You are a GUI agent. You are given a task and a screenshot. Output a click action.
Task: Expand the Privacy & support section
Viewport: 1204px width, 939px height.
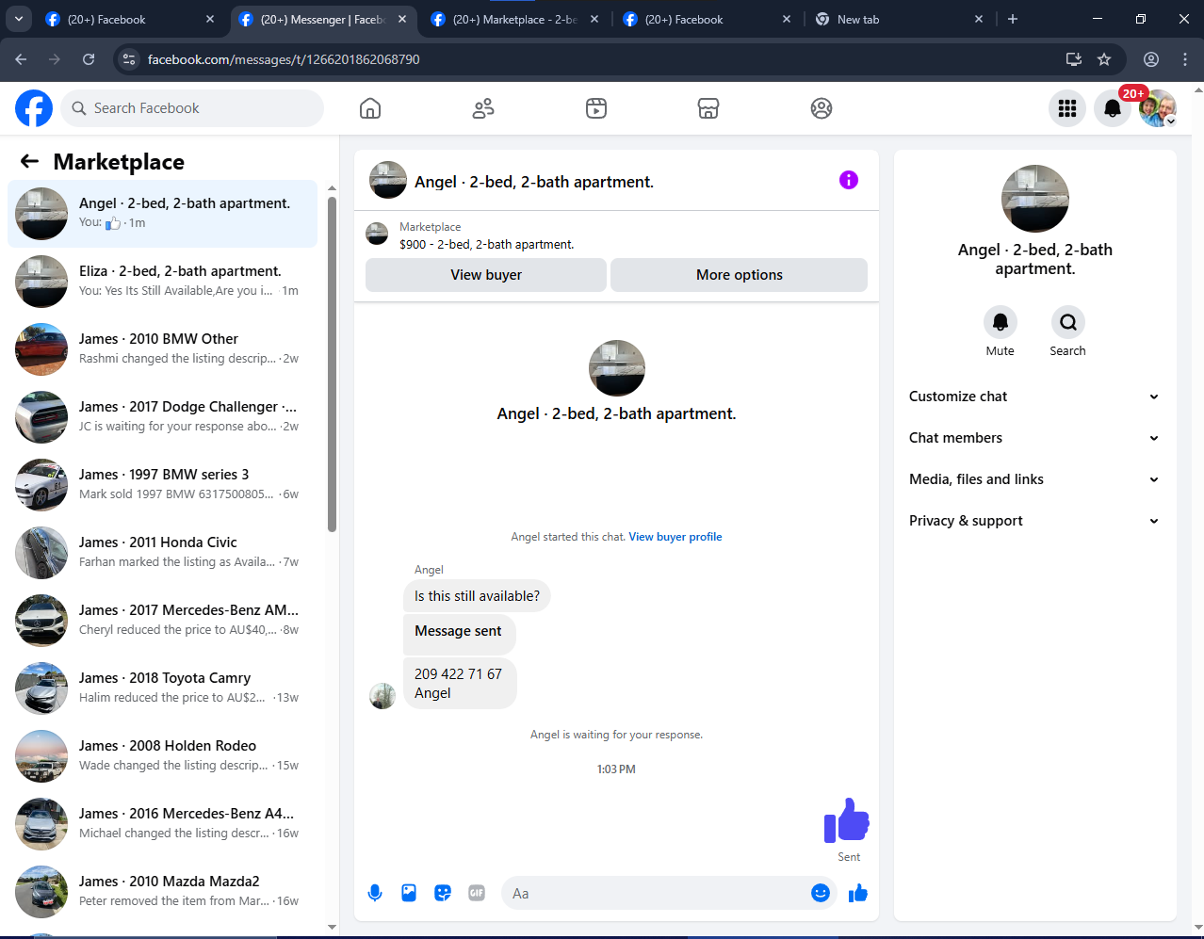coord(1034,521)
